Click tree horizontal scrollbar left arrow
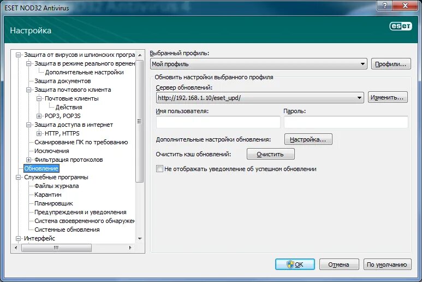Screen dimensions: 422x282 16,248
